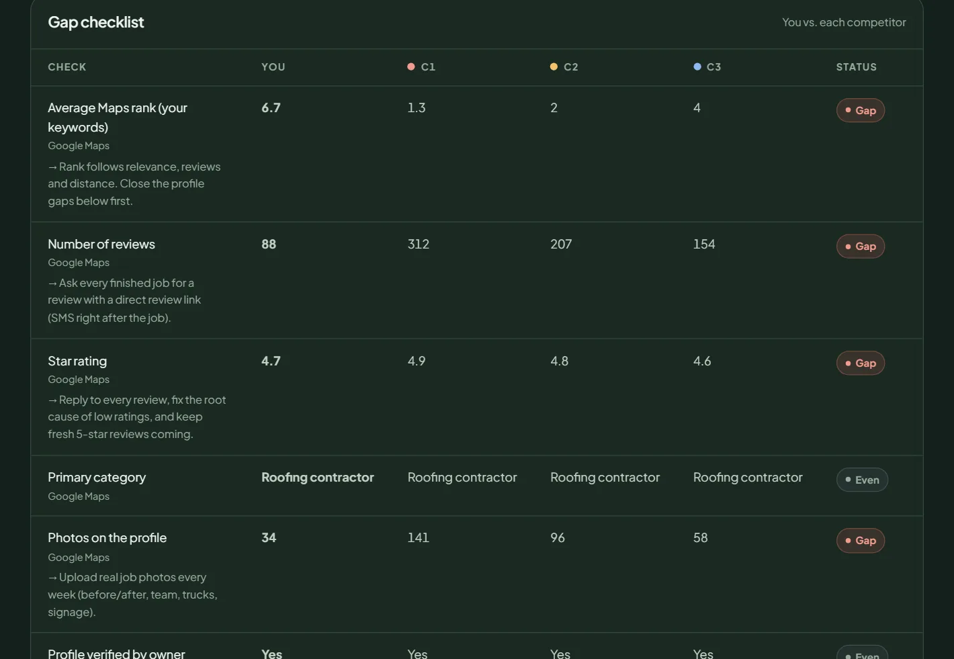Click the "Primary category" row title

click(x=97, y=477)
